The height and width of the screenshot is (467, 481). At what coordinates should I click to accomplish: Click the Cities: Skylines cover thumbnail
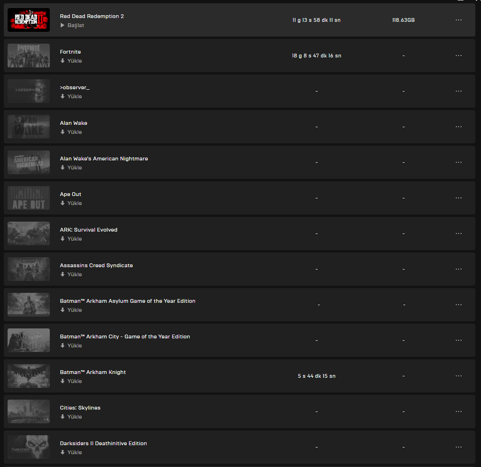pos(28,411)
